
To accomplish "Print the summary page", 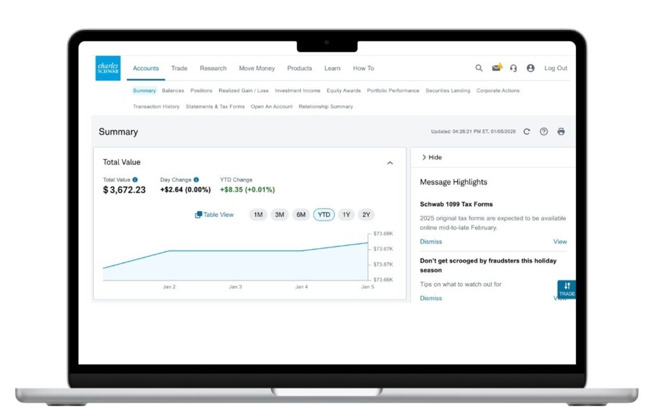I will (561, 132).
